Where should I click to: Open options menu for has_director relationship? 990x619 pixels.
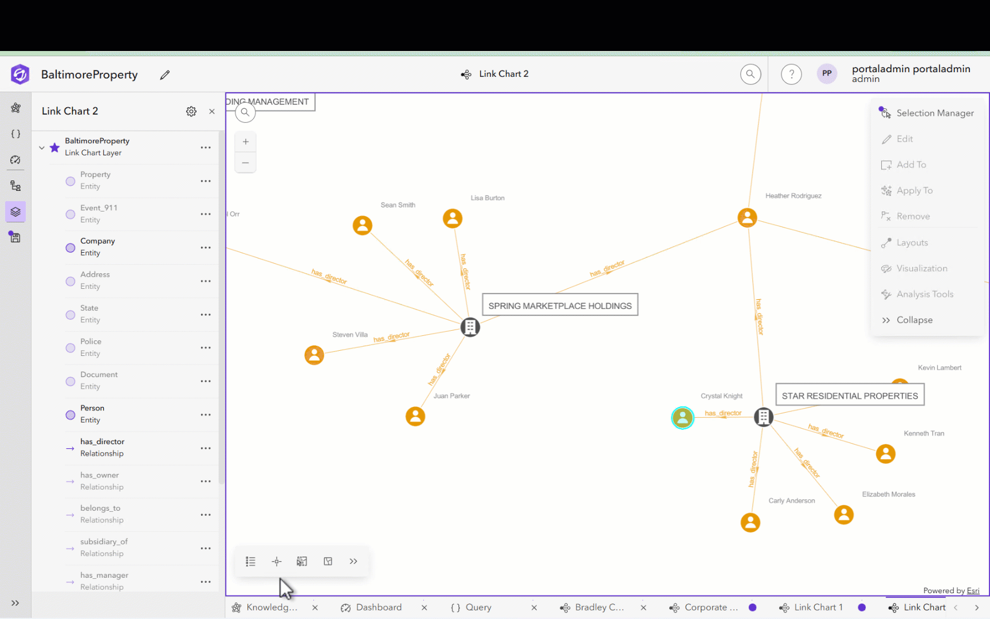coord(206,448)
